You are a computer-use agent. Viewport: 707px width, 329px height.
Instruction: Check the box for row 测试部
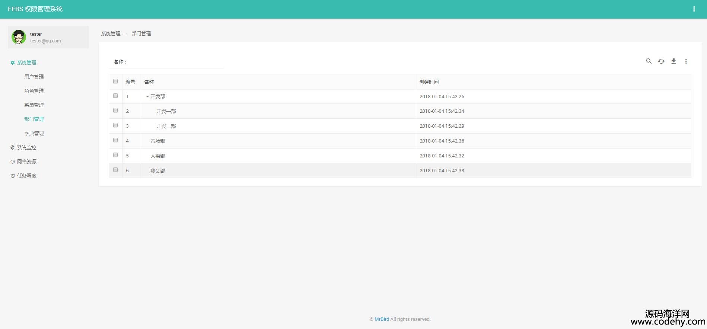115,170
